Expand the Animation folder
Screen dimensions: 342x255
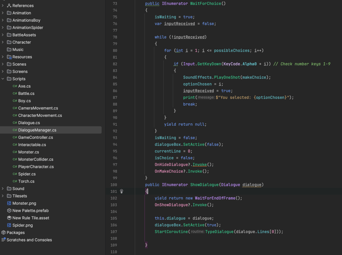pos(3,13)
